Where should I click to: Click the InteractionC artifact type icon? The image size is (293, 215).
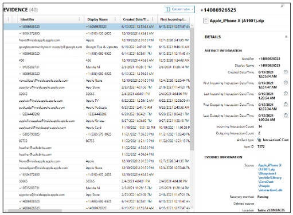click(x=259, y=140)
